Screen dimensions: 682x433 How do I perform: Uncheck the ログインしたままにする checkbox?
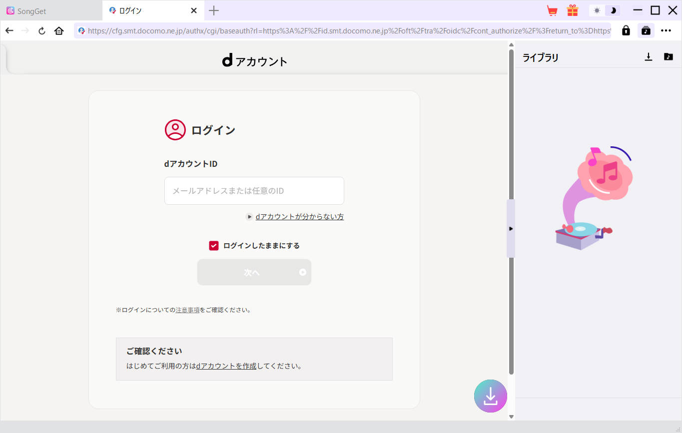(214, 245)
